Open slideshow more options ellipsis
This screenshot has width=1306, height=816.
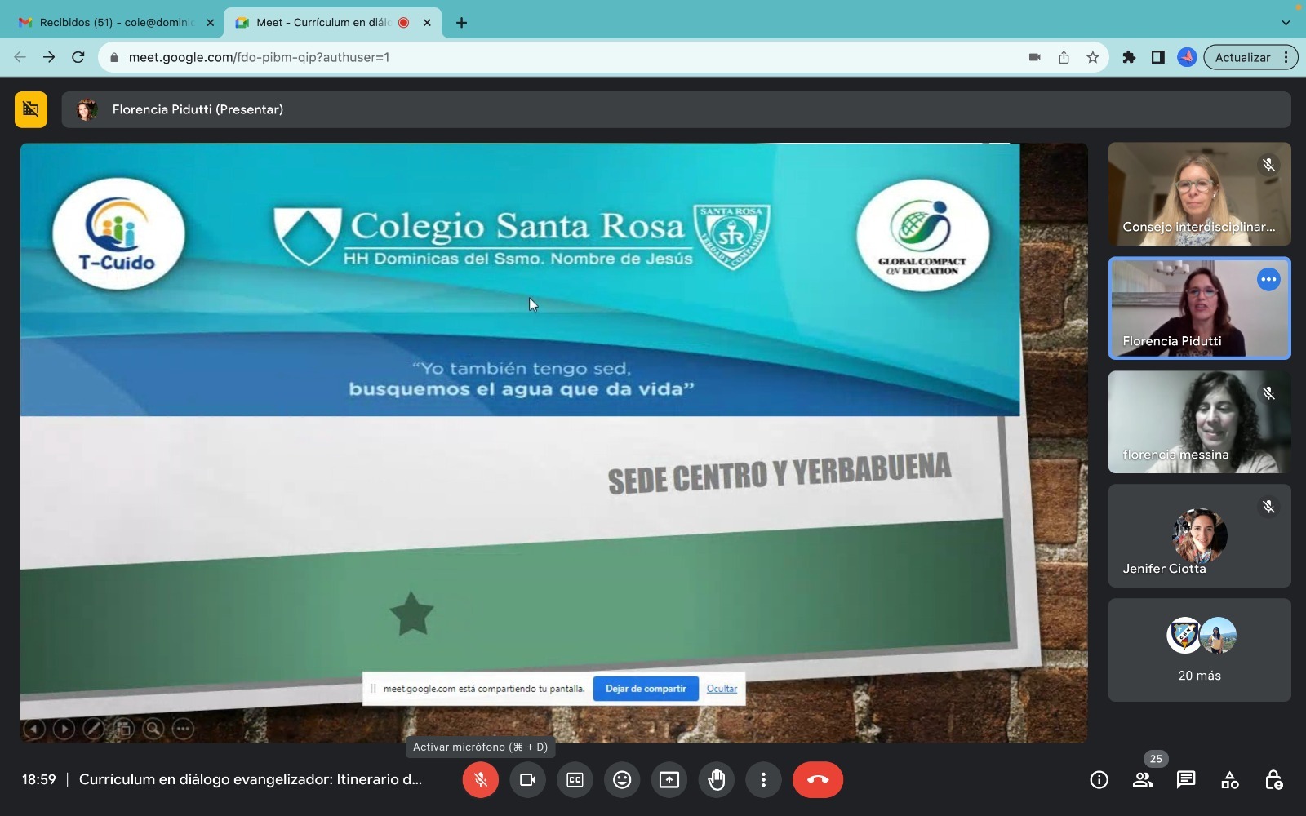coord(183,729)
